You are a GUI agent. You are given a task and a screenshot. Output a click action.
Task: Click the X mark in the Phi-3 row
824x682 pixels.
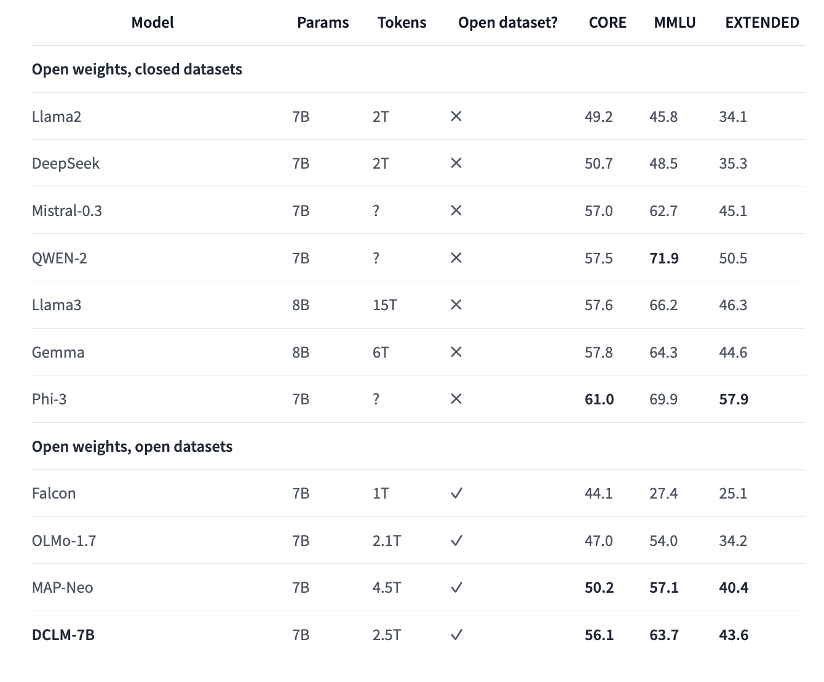pyautogui.click(x=456, y=399)
